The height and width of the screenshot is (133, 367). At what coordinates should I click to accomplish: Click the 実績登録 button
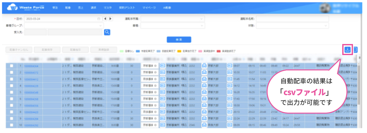(x=104, y=50)
